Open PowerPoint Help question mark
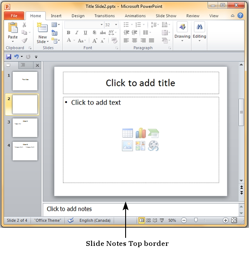Image resolution: width=249 pixels, height=256 pixels. tap(240, 15)
